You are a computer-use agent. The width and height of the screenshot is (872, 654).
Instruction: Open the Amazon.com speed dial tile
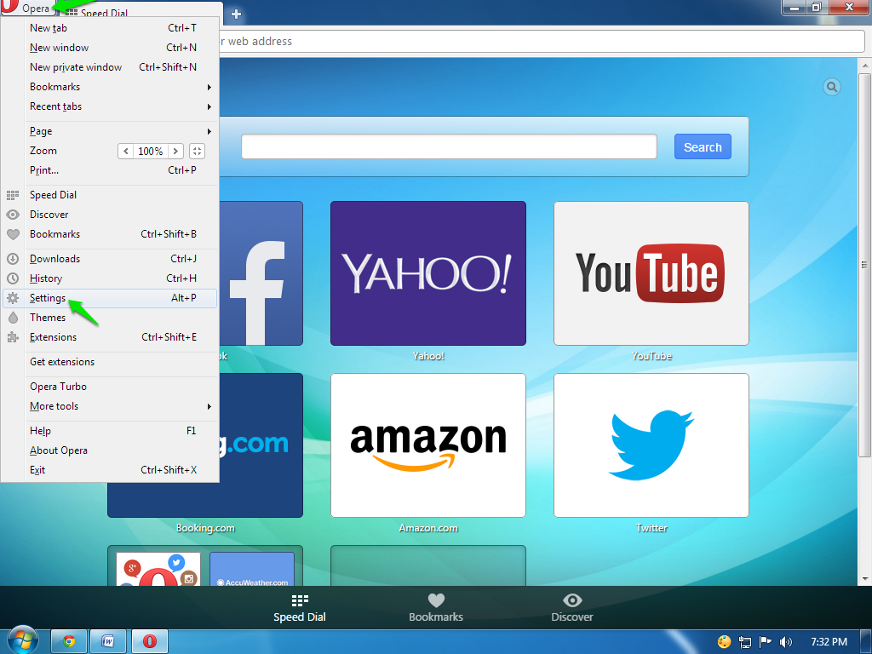pyautogui.click(x=428, y=445)
